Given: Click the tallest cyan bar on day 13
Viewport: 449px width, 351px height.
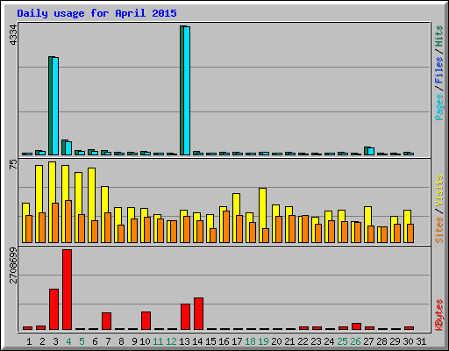Looking at the screenshot, I should pos(187,90).
